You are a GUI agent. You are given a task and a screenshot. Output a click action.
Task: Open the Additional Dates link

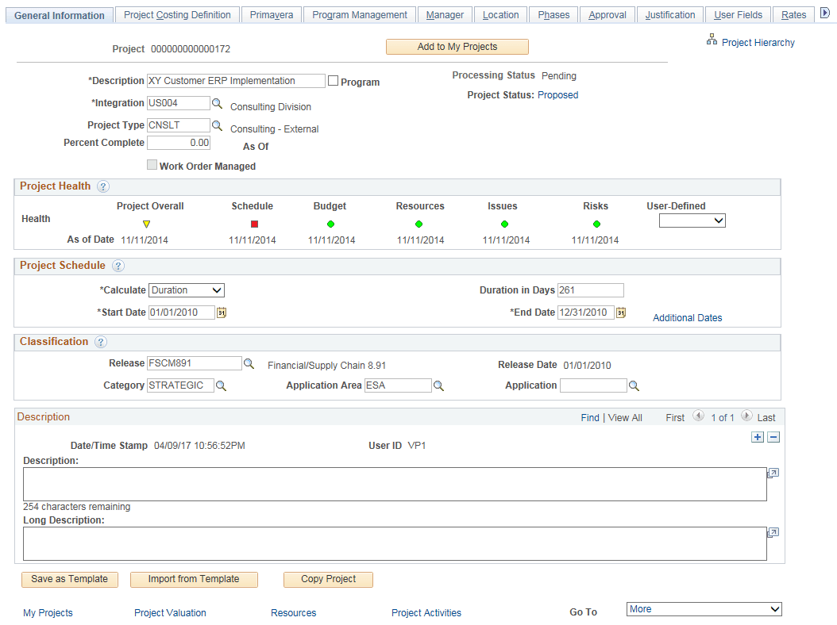(x=687, y=317)
